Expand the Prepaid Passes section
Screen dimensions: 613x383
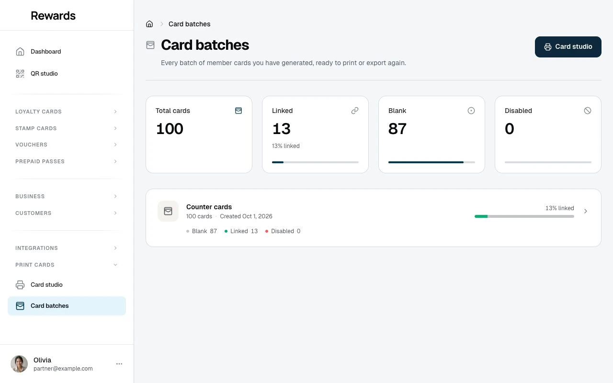tap(67, 161)
